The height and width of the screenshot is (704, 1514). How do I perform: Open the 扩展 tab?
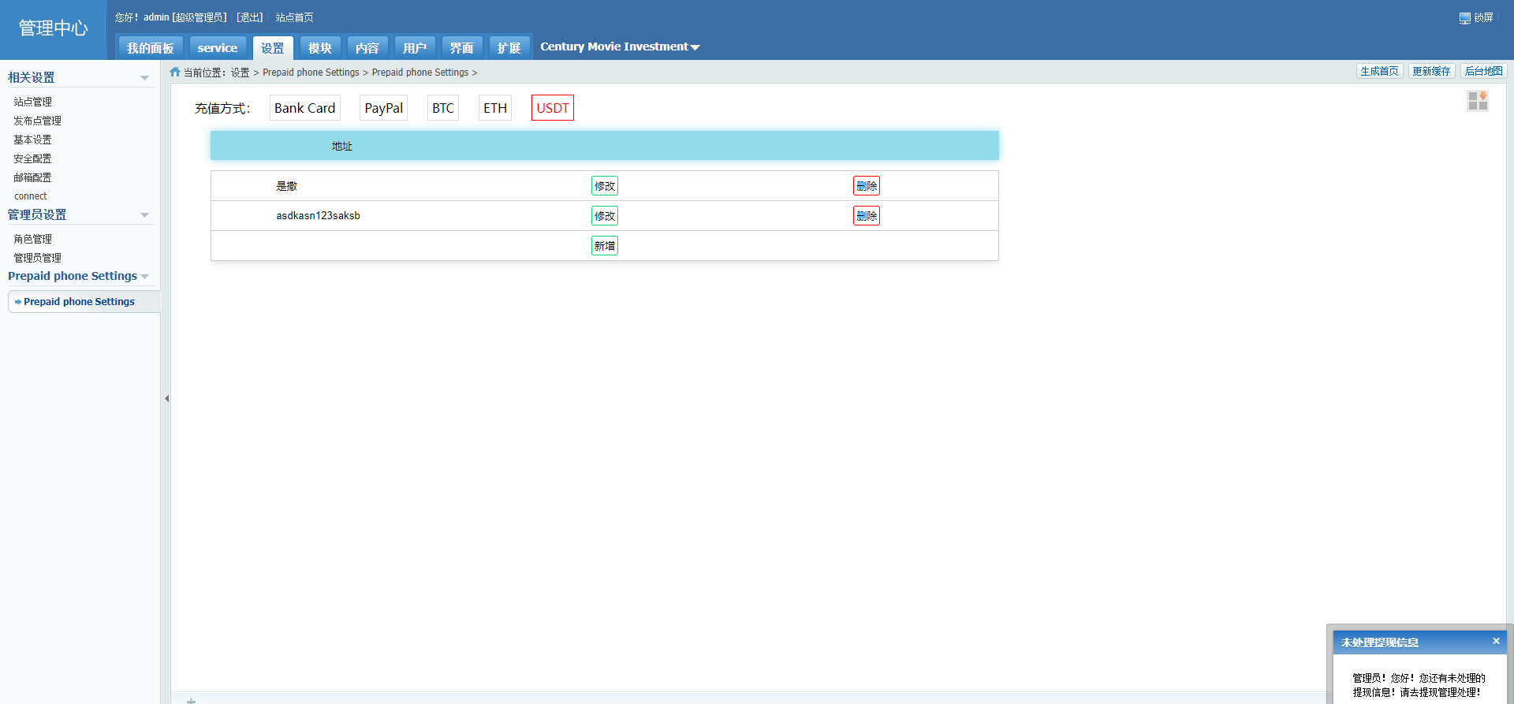[x=509, y=48]
